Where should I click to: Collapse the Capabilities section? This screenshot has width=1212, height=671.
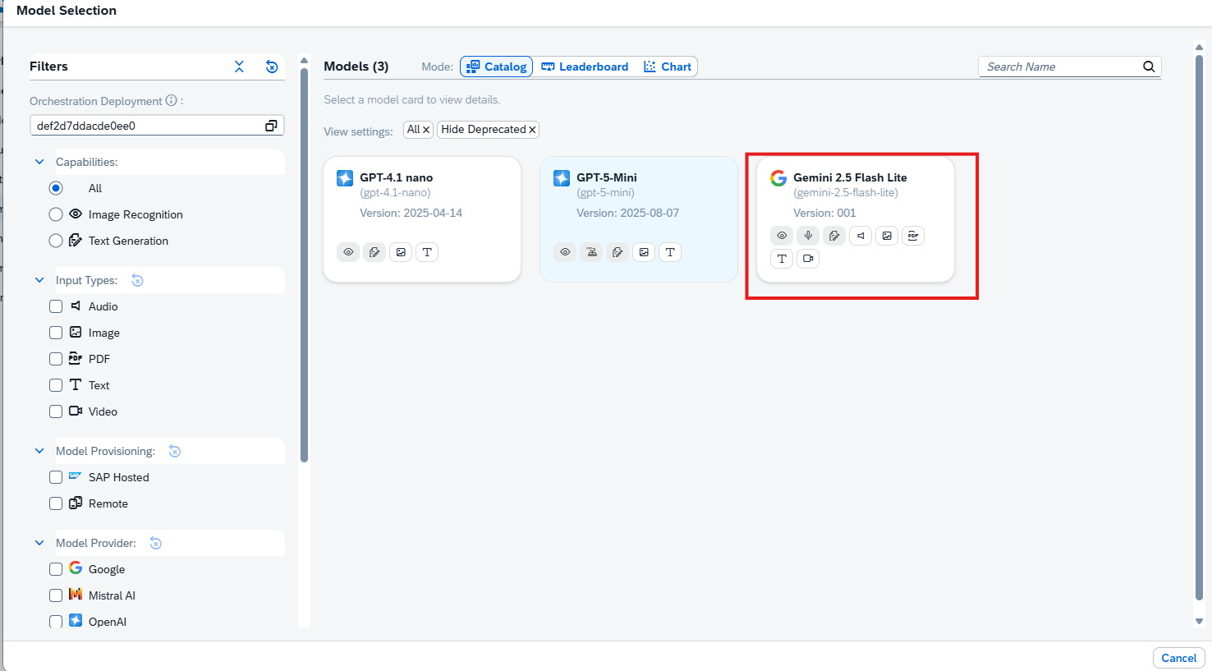[39, 162]
